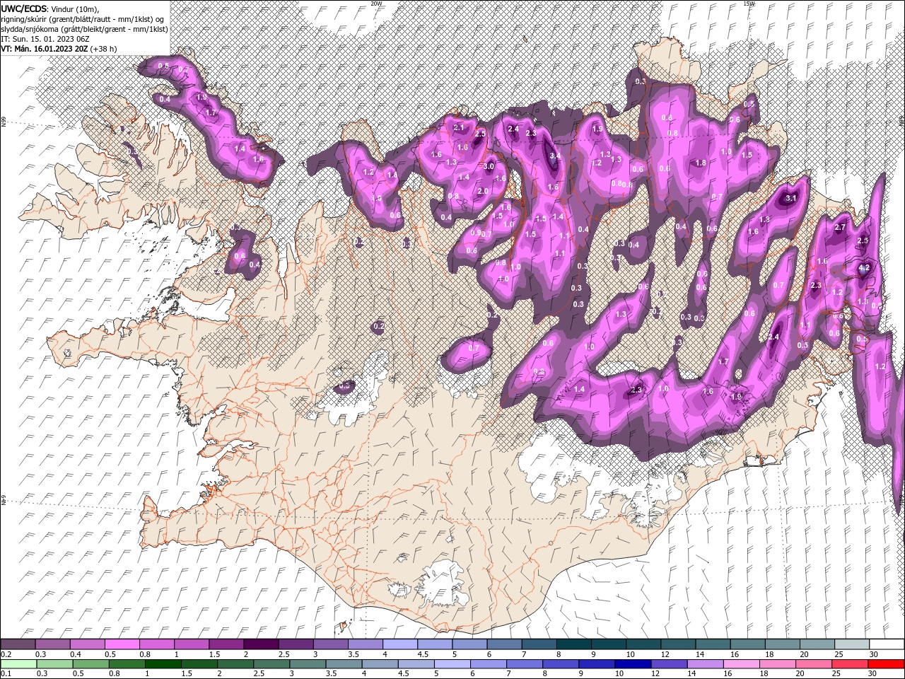Pick darkest purple snow swatch between 2 and 2.5
Viewport: 905px width, 679px height.
(x=260, y=644)
